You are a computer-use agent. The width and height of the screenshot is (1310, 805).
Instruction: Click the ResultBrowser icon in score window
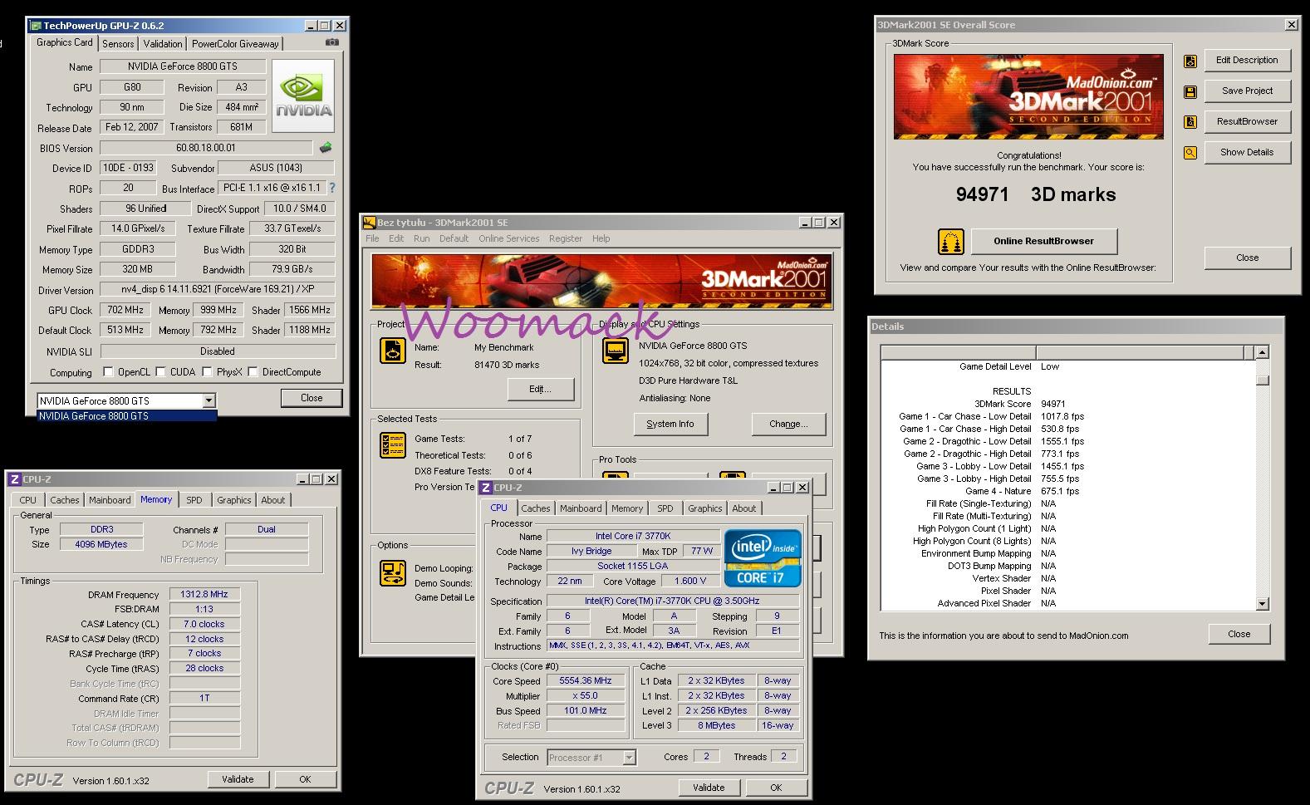coord(1190,122)
